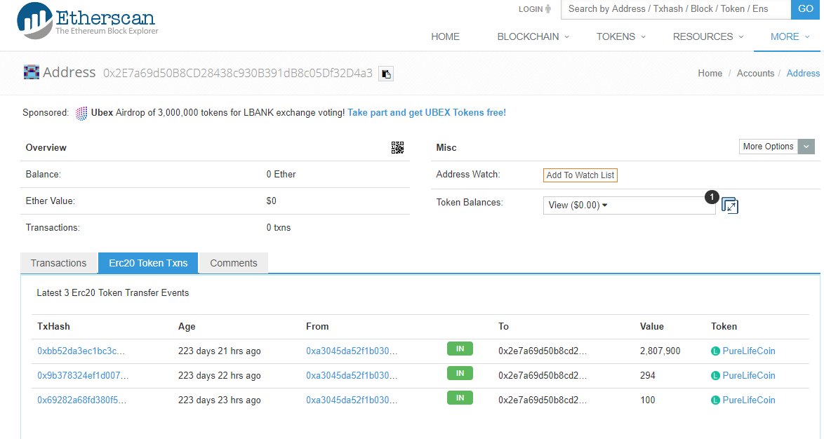Open PureLifeCoin token in 2,807,900 row

(749, 351)
